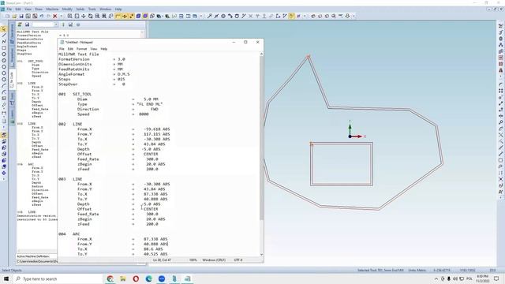The height and width of the screenshot is (284, 505).
Task: Click the Save disk icon in main toolbar
Action: pyautogui.click(x=21, y=16)
